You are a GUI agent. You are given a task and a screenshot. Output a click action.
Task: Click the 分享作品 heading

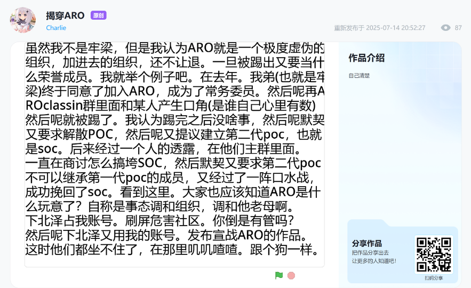(366, 243)
